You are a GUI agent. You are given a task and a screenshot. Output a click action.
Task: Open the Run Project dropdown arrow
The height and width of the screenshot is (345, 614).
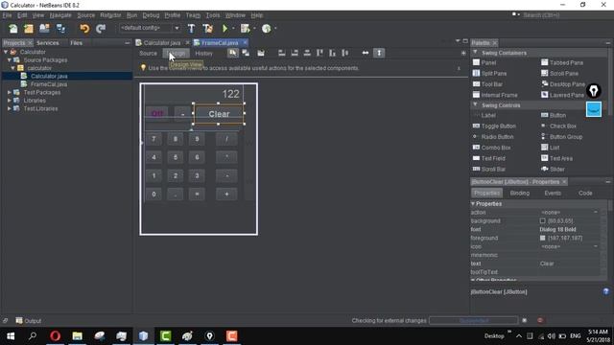tap(233, 29)
